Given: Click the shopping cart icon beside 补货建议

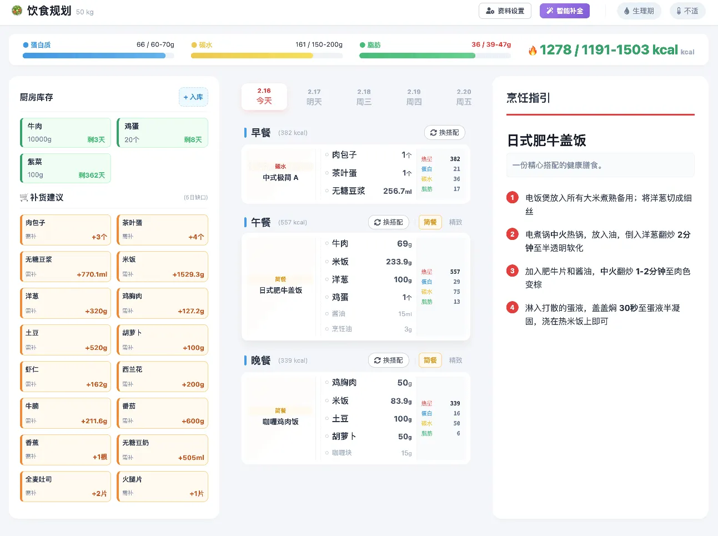Looking at the screenshot, I should point(24,198).
